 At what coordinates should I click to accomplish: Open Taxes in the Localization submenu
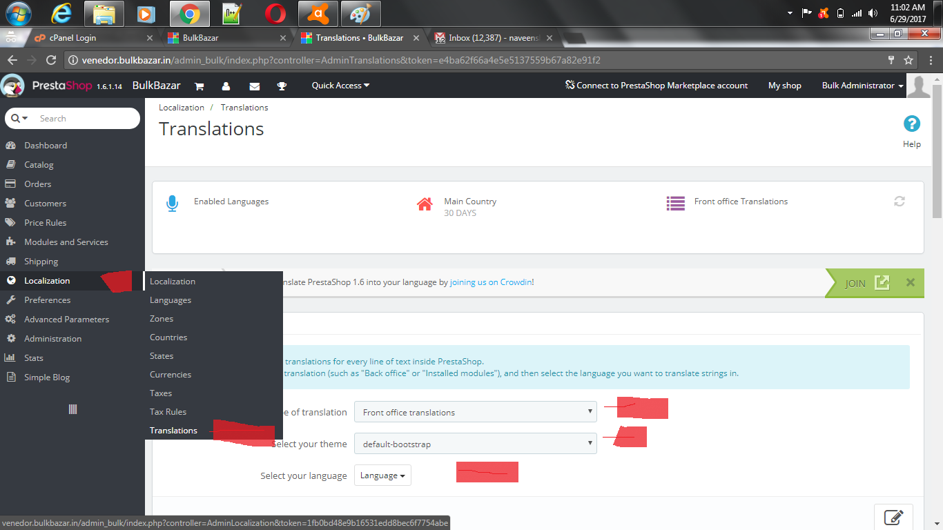(x=161, y=393)
